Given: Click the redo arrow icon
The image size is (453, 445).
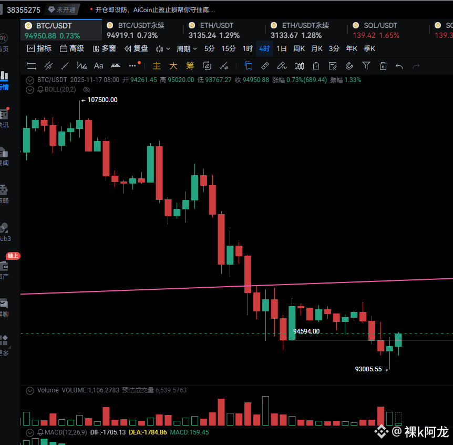Looking at the screenshot, I should tap(416, 66).
